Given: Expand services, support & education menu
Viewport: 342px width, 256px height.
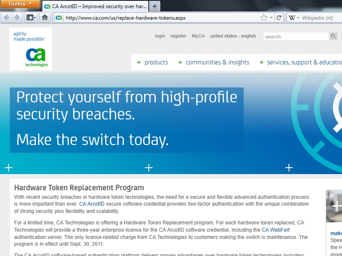Looking at the screenshot, I should (304, 62).
